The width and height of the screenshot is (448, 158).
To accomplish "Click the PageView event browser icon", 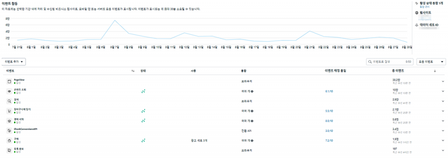I will pyautogui.click(x=9, y=82).
